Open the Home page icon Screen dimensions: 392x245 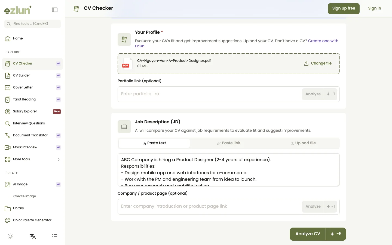click(8, 38)
